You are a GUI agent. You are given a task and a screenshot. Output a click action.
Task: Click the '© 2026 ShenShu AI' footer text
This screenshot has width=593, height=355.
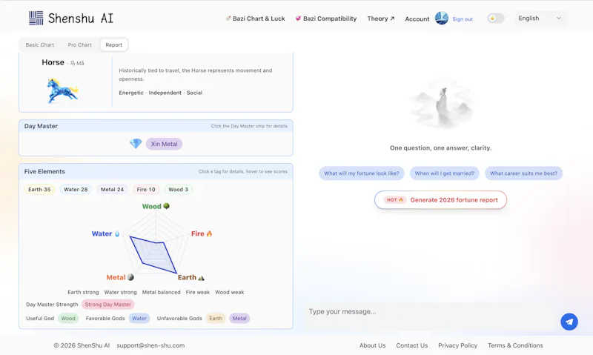82,345
